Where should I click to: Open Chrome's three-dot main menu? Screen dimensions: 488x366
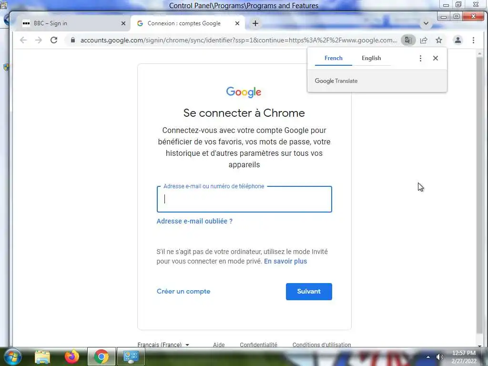(473, 40)
